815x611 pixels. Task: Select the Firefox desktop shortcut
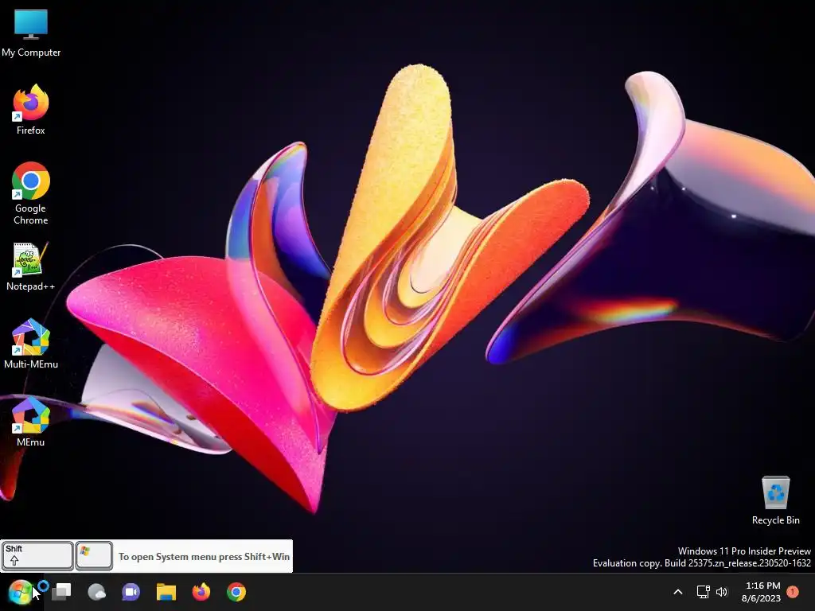pyautogui.click(x=31, y=110)
